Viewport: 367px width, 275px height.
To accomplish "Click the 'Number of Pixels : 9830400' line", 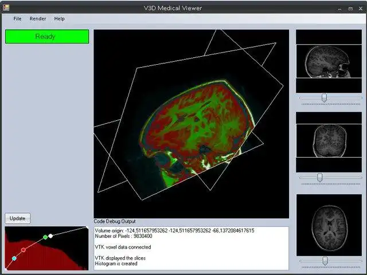I will (124, 236).
